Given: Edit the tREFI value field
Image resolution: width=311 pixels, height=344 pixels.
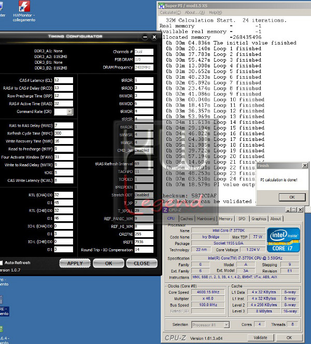Looking at the screenshot, I should tap(144, 242).
